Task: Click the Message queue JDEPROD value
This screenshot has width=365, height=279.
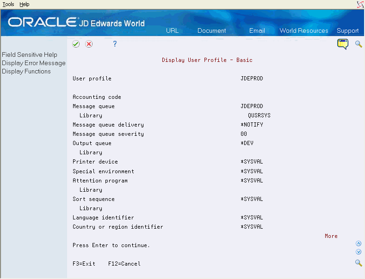Action: (x=252, y=106)
